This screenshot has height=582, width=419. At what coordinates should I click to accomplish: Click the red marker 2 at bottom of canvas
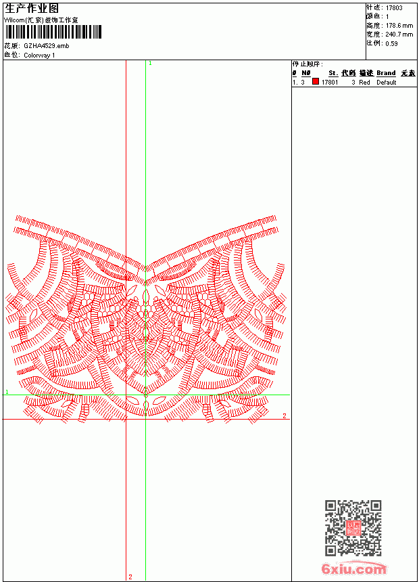pos(130,577)
